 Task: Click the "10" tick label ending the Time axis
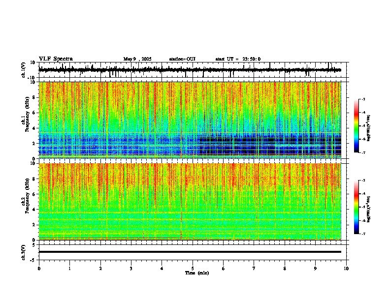point(346,269)
